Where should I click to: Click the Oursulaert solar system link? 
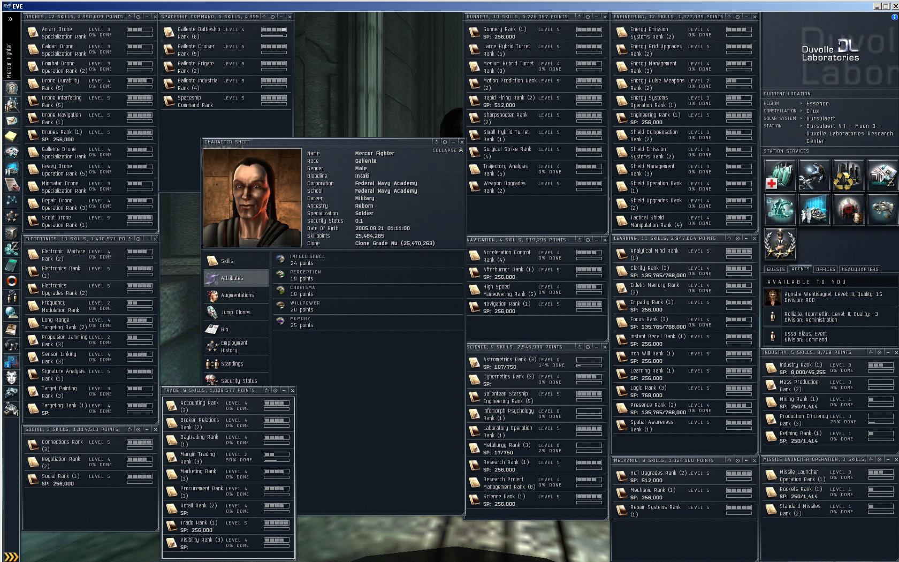coord(820,119)
